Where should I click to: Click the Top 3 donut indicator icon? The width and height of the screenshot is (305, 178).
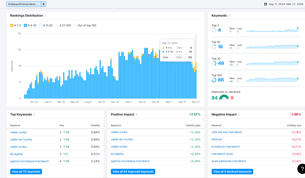(214, 30)
